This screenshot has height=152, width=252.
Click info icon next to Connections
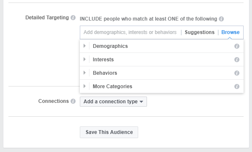(73, 101)
